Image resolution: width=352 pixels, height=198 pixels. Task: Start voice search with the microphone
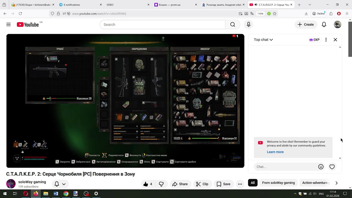pos(249,24)
